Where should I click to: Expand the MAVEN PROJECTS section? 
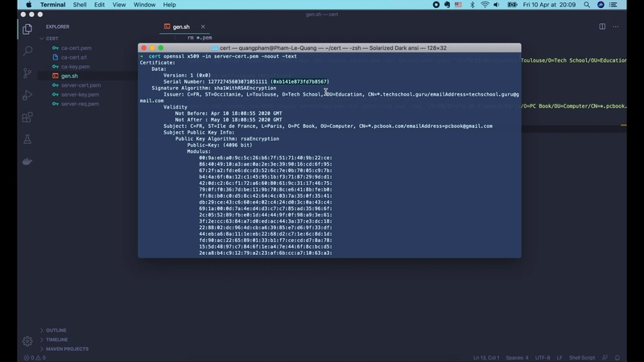[x=67, y=348]
